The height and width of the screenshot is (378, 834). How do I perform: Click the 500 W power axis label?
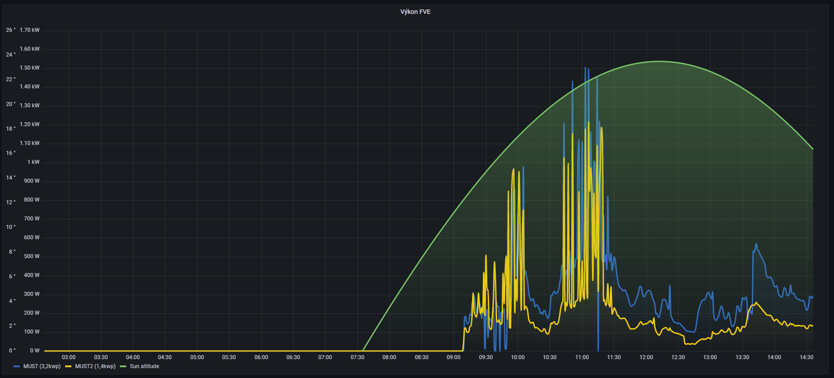click(x=31, y=256)
